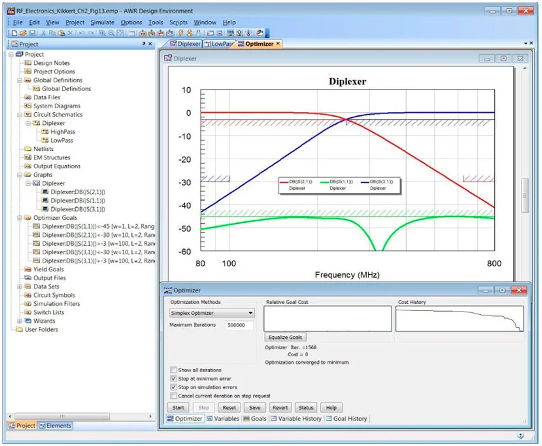This screenshot has width=542, height=446.
Task: Open the Simplex Optimizer method dropdown
Action: (250, 313)
